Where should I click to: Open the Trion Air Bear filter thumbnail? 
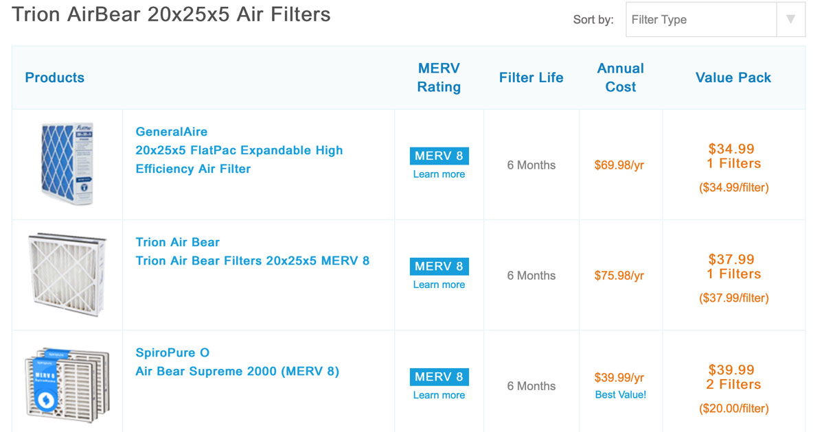pos(66,274)
